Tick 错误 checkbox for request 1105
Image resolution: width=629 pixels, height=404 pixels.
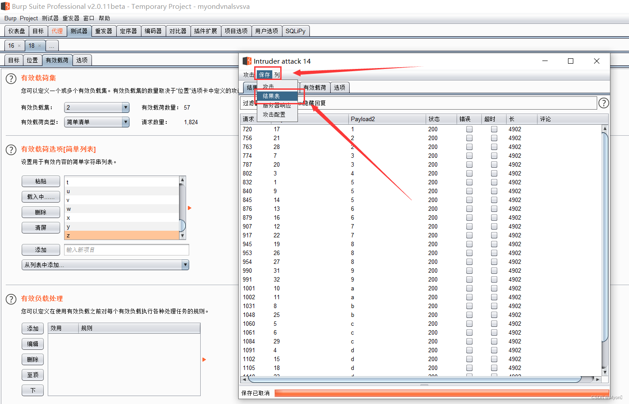(x=469, y=368)
